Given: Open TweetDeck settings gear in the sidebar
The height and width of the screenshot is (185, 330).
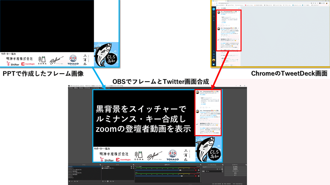Looking at the screenshot, I should 214,57.
